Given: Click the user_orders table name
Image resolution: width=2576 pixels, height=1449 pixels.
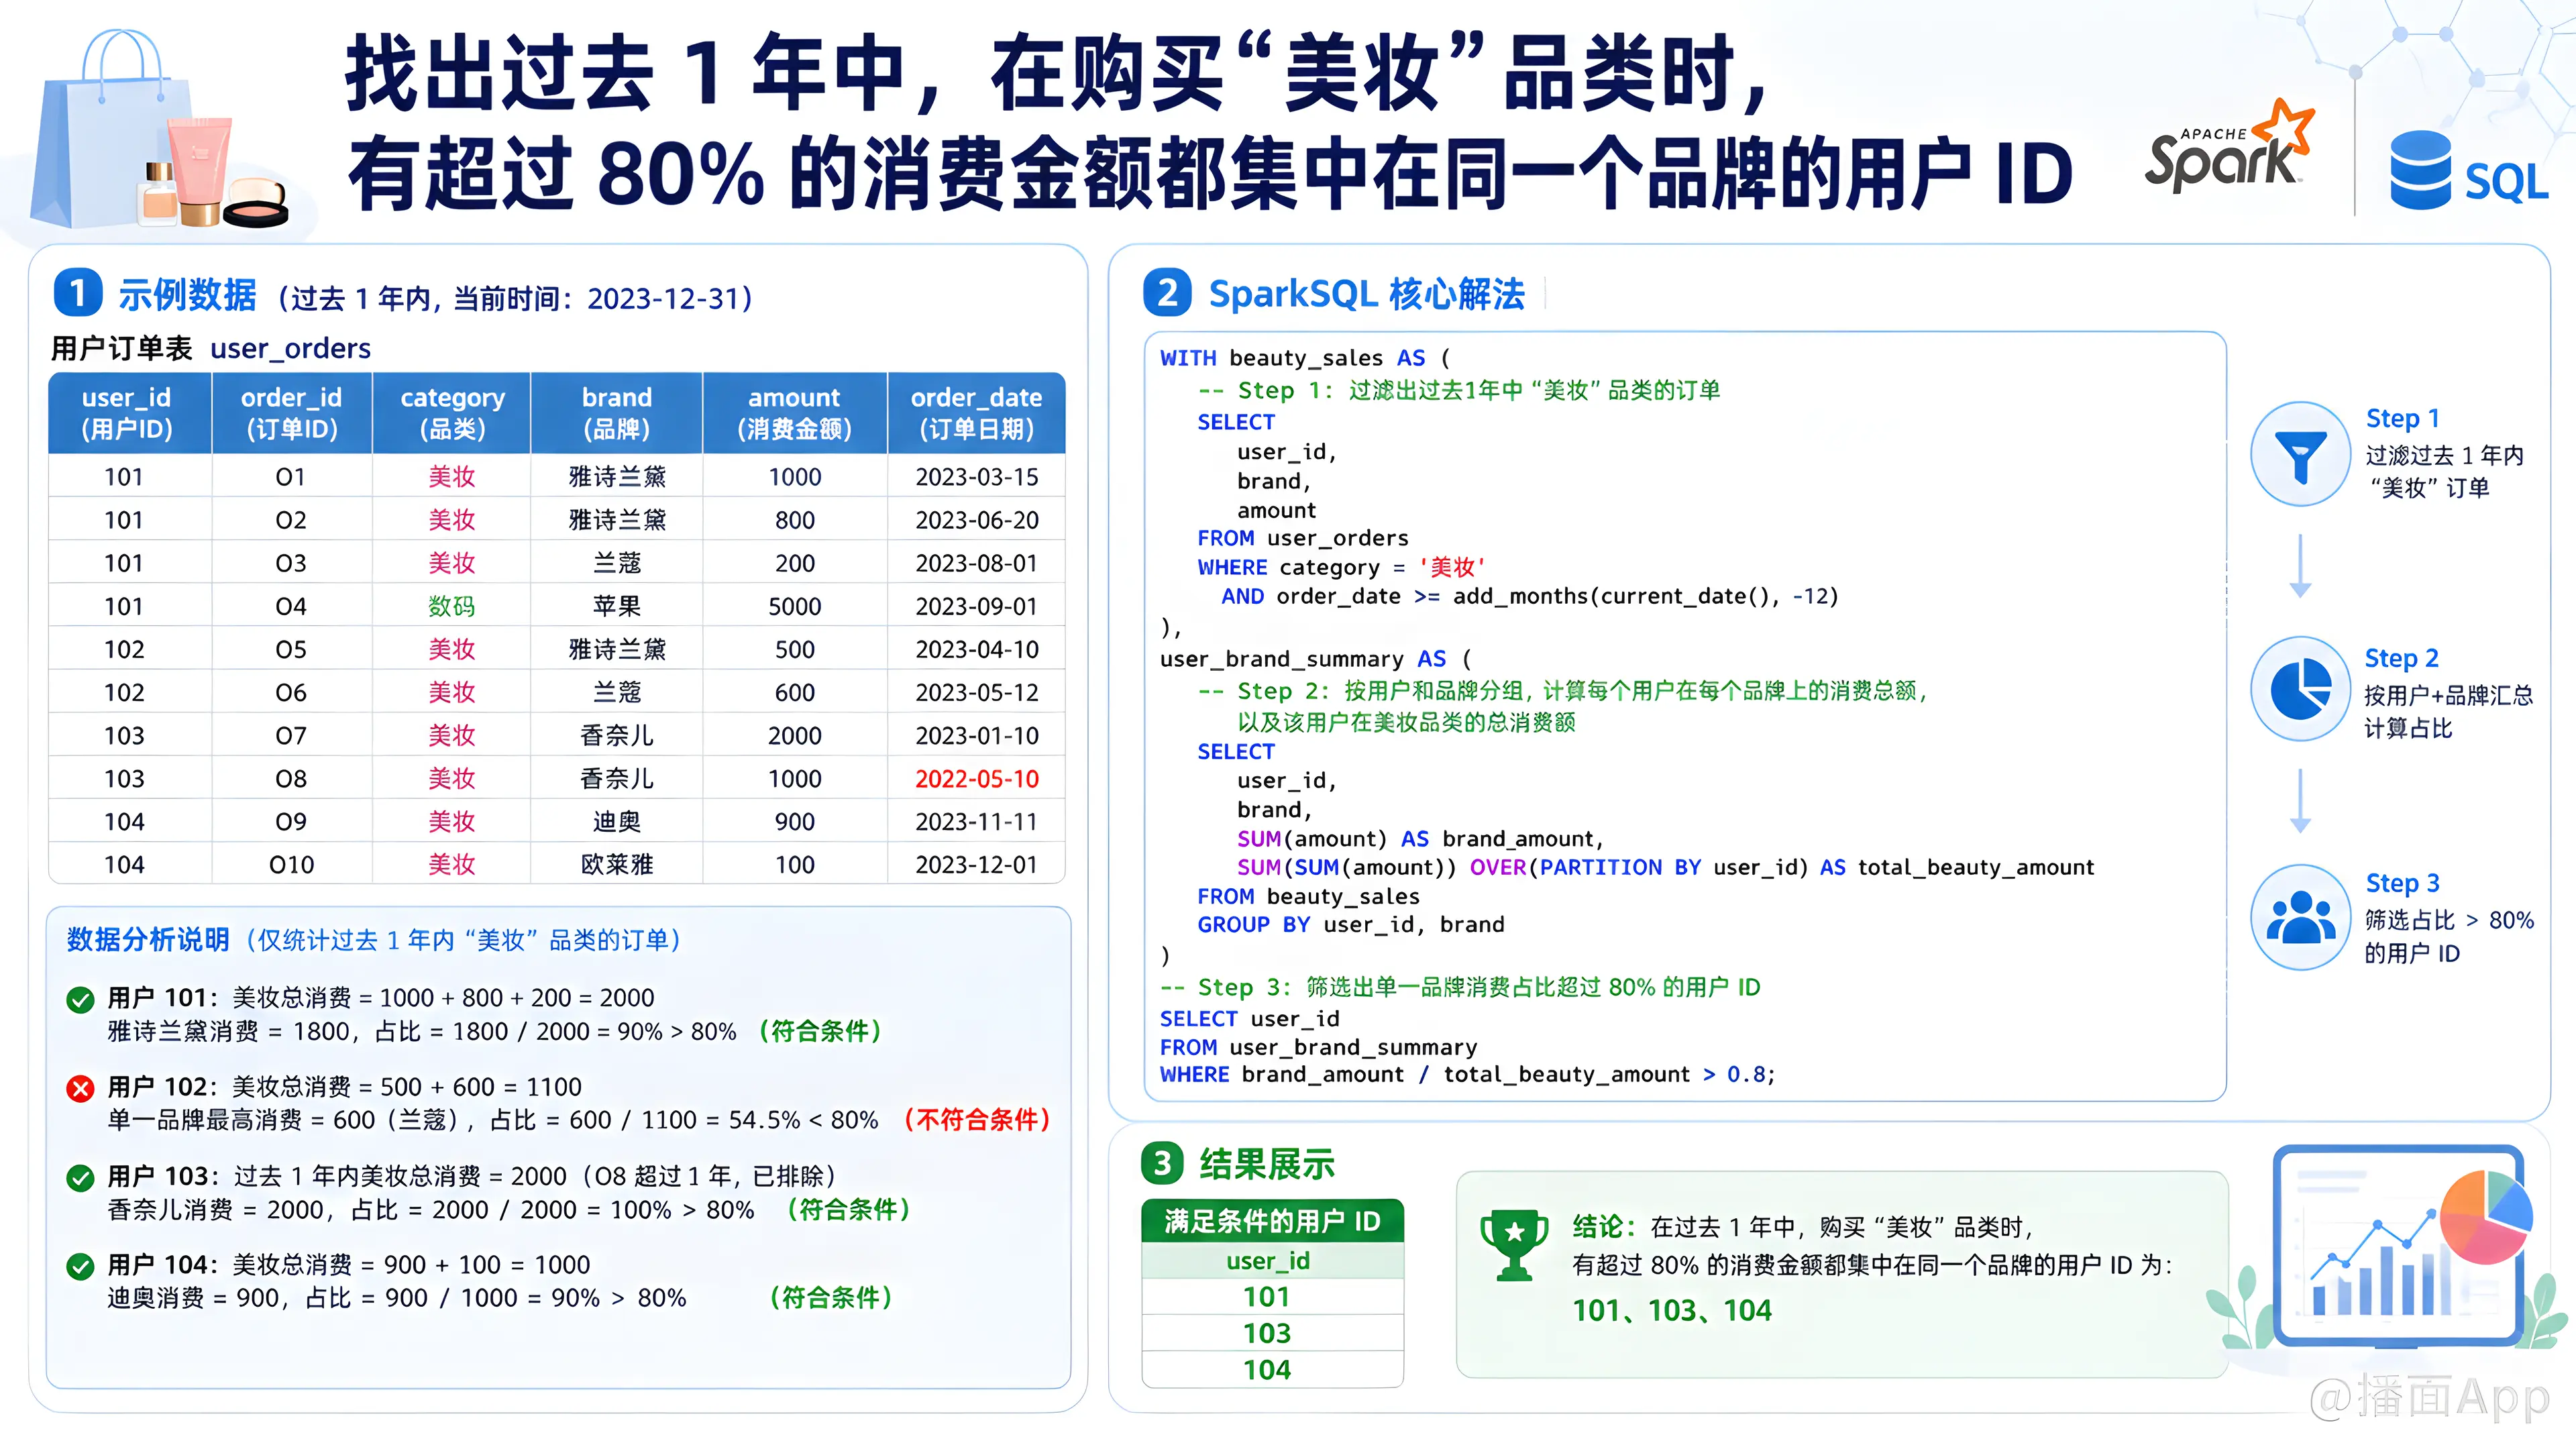Looking at the screenshot, I should pyautogui.click(x=290, y=349).
